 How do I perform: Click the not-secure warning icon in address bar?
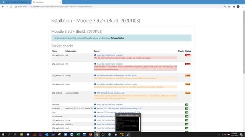16,7
